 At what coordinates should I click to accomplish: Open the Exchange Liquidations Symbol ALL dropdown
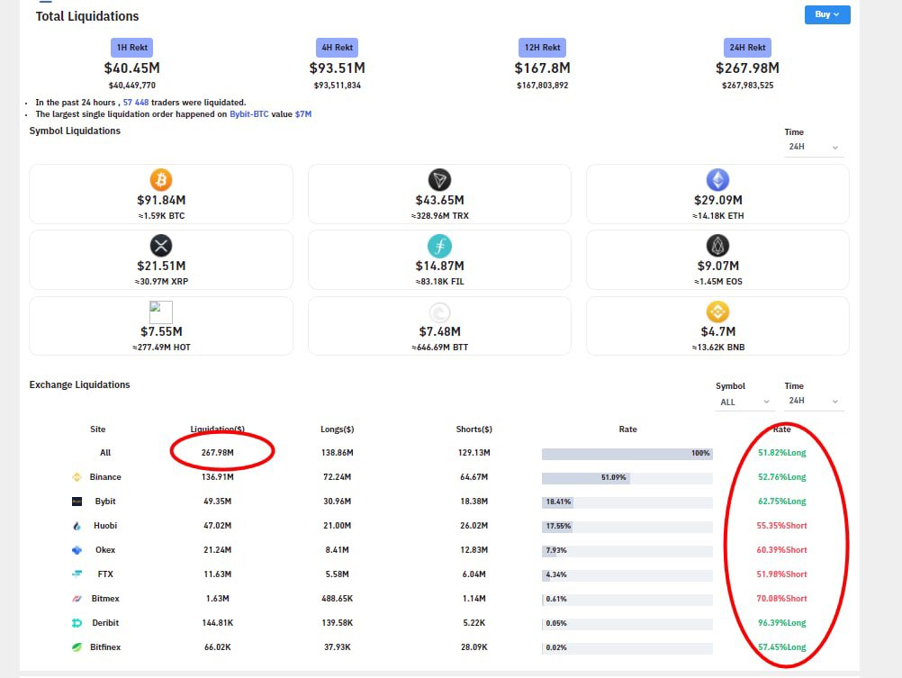[x=744, y=402]
